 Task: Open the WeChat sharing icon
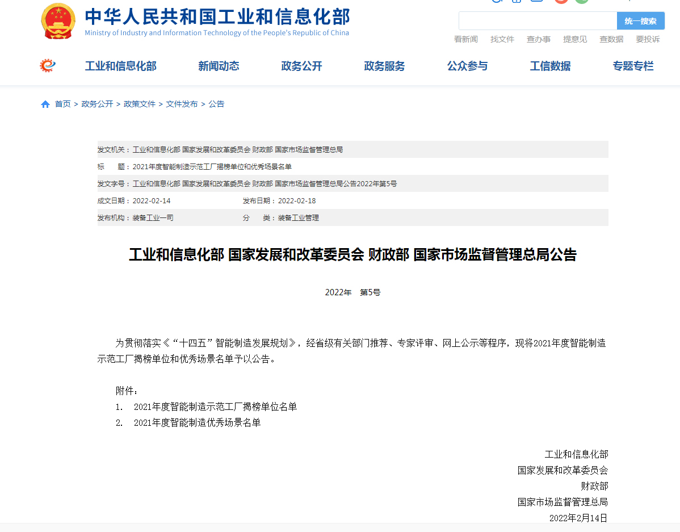581,2
